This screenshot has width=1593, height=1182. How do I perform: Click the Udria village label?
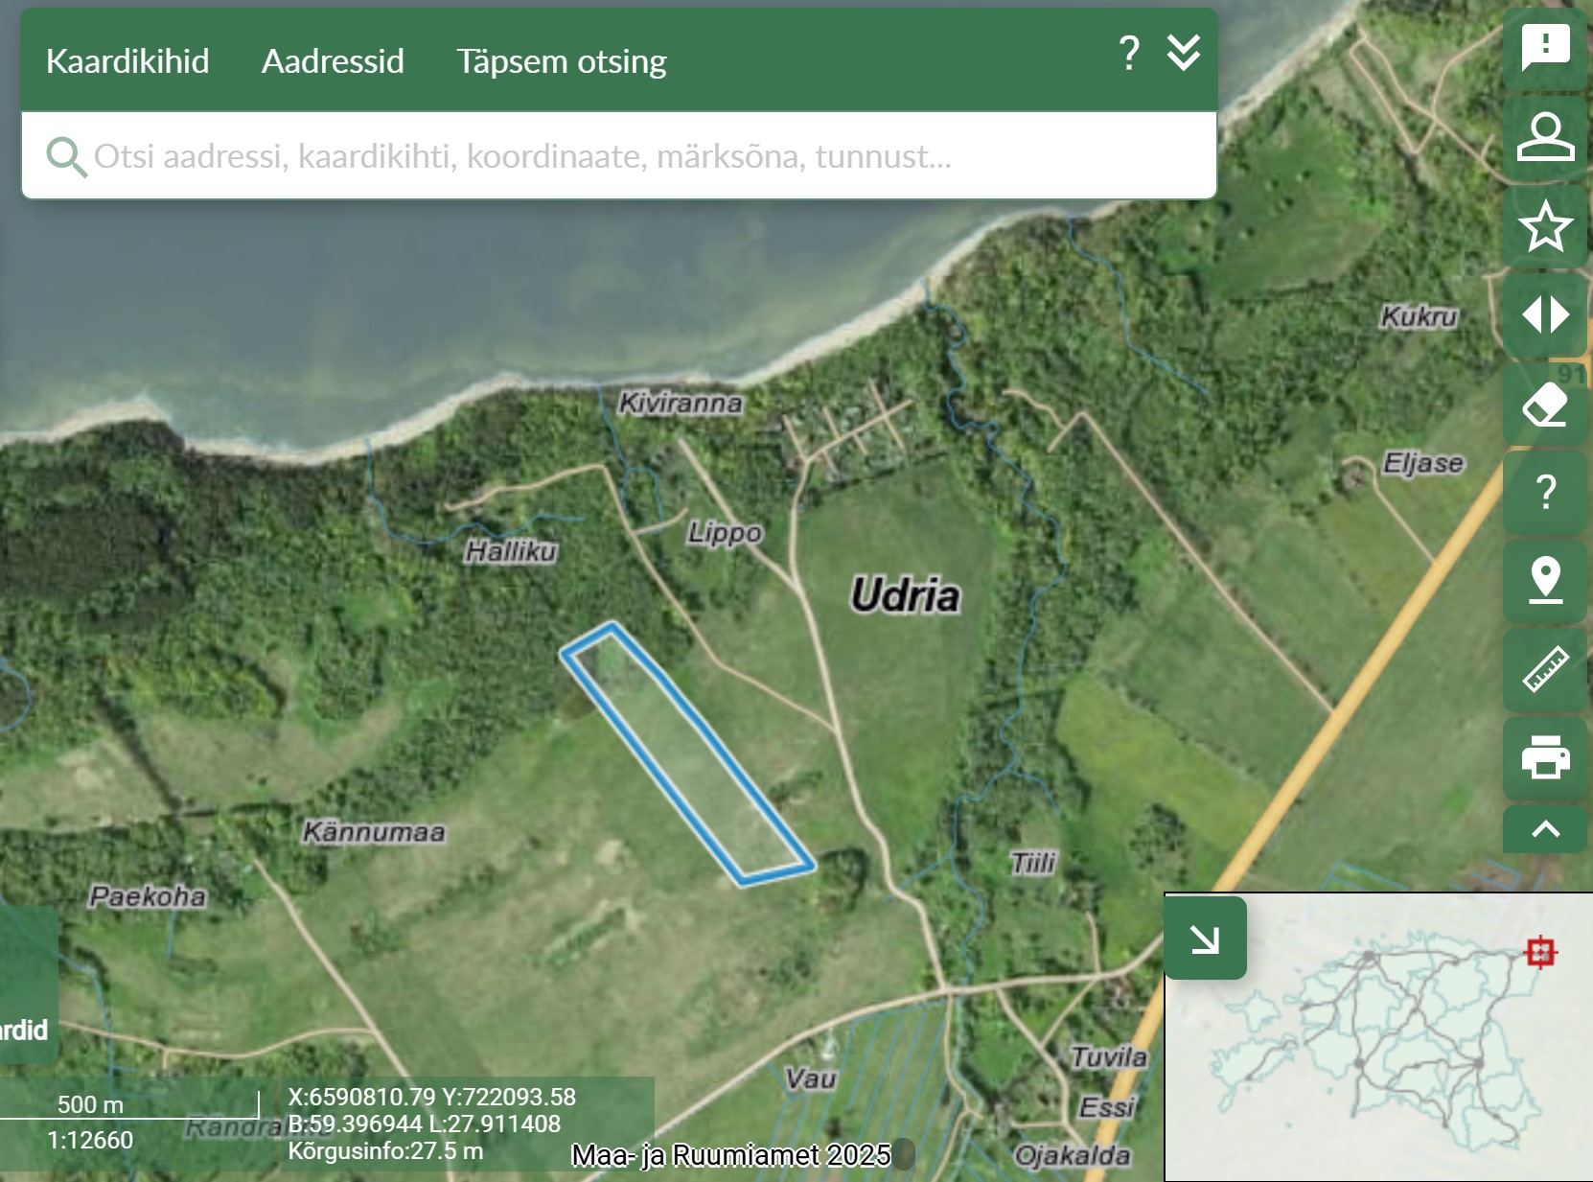coord(905,595)
